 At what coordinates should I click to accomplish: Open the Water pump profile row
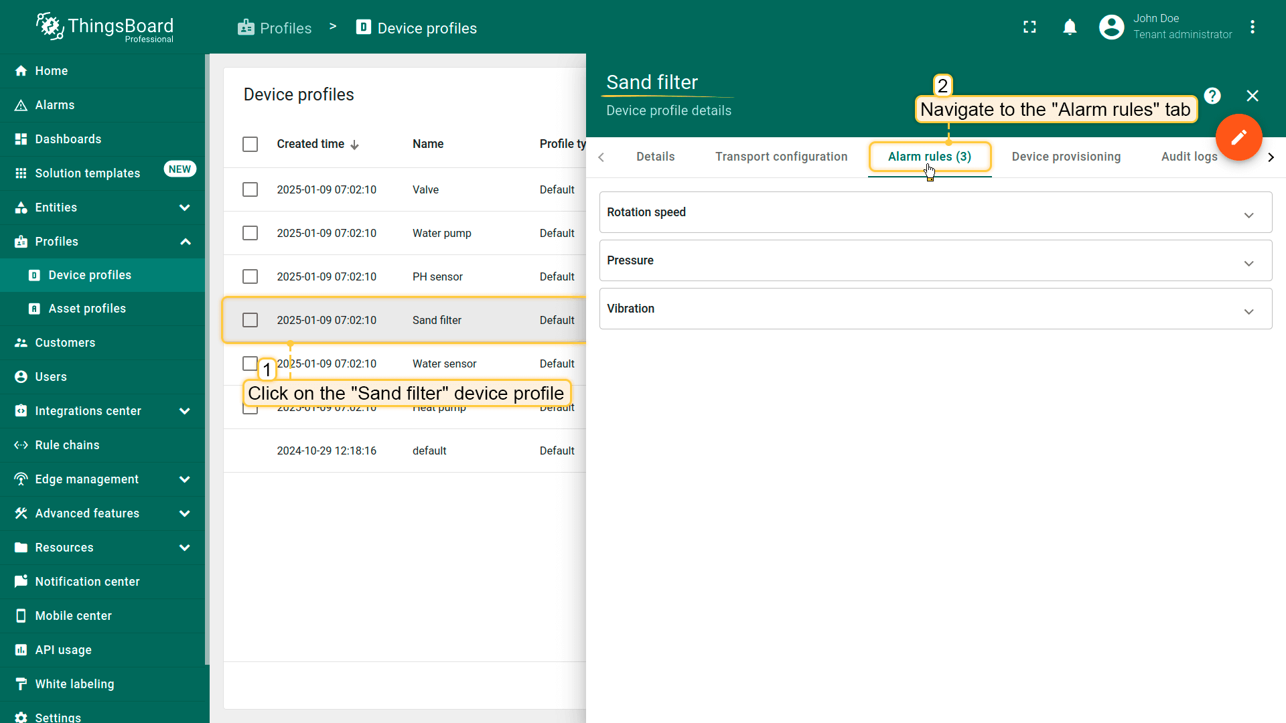click(441, 233)
